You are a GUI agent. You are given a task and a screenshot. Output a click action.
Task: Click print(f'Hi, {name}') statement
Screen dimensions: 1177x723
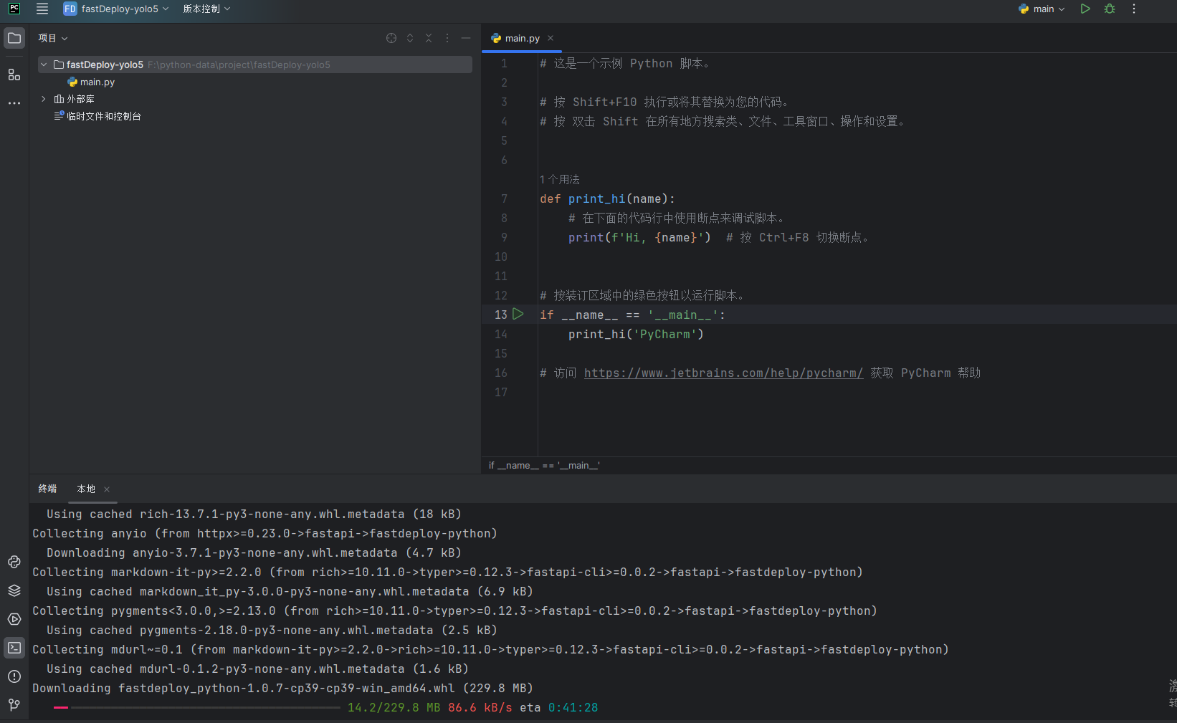[639, 237]
